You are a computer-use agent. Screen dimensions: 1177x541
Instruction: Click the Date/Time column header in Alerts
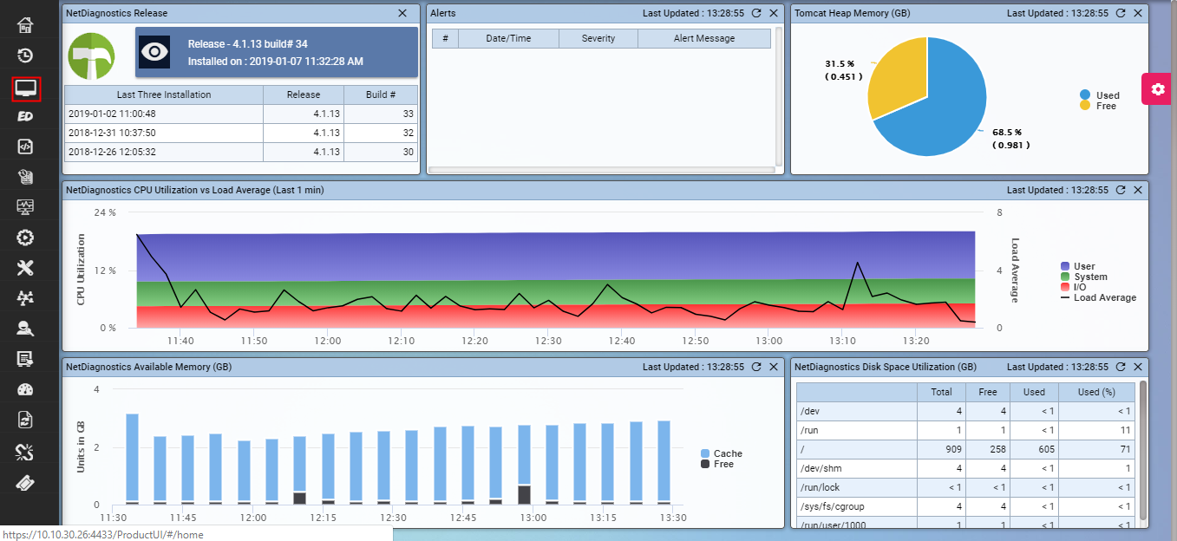(x=508, y=38)
